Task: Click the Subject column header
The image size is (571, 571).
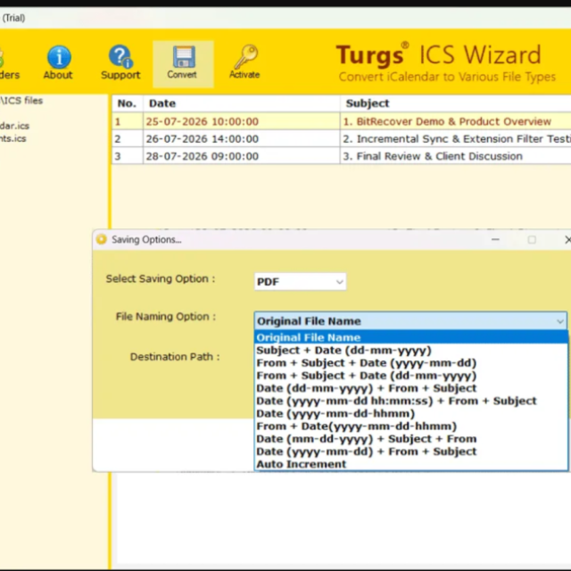Action: pos(456,103)
